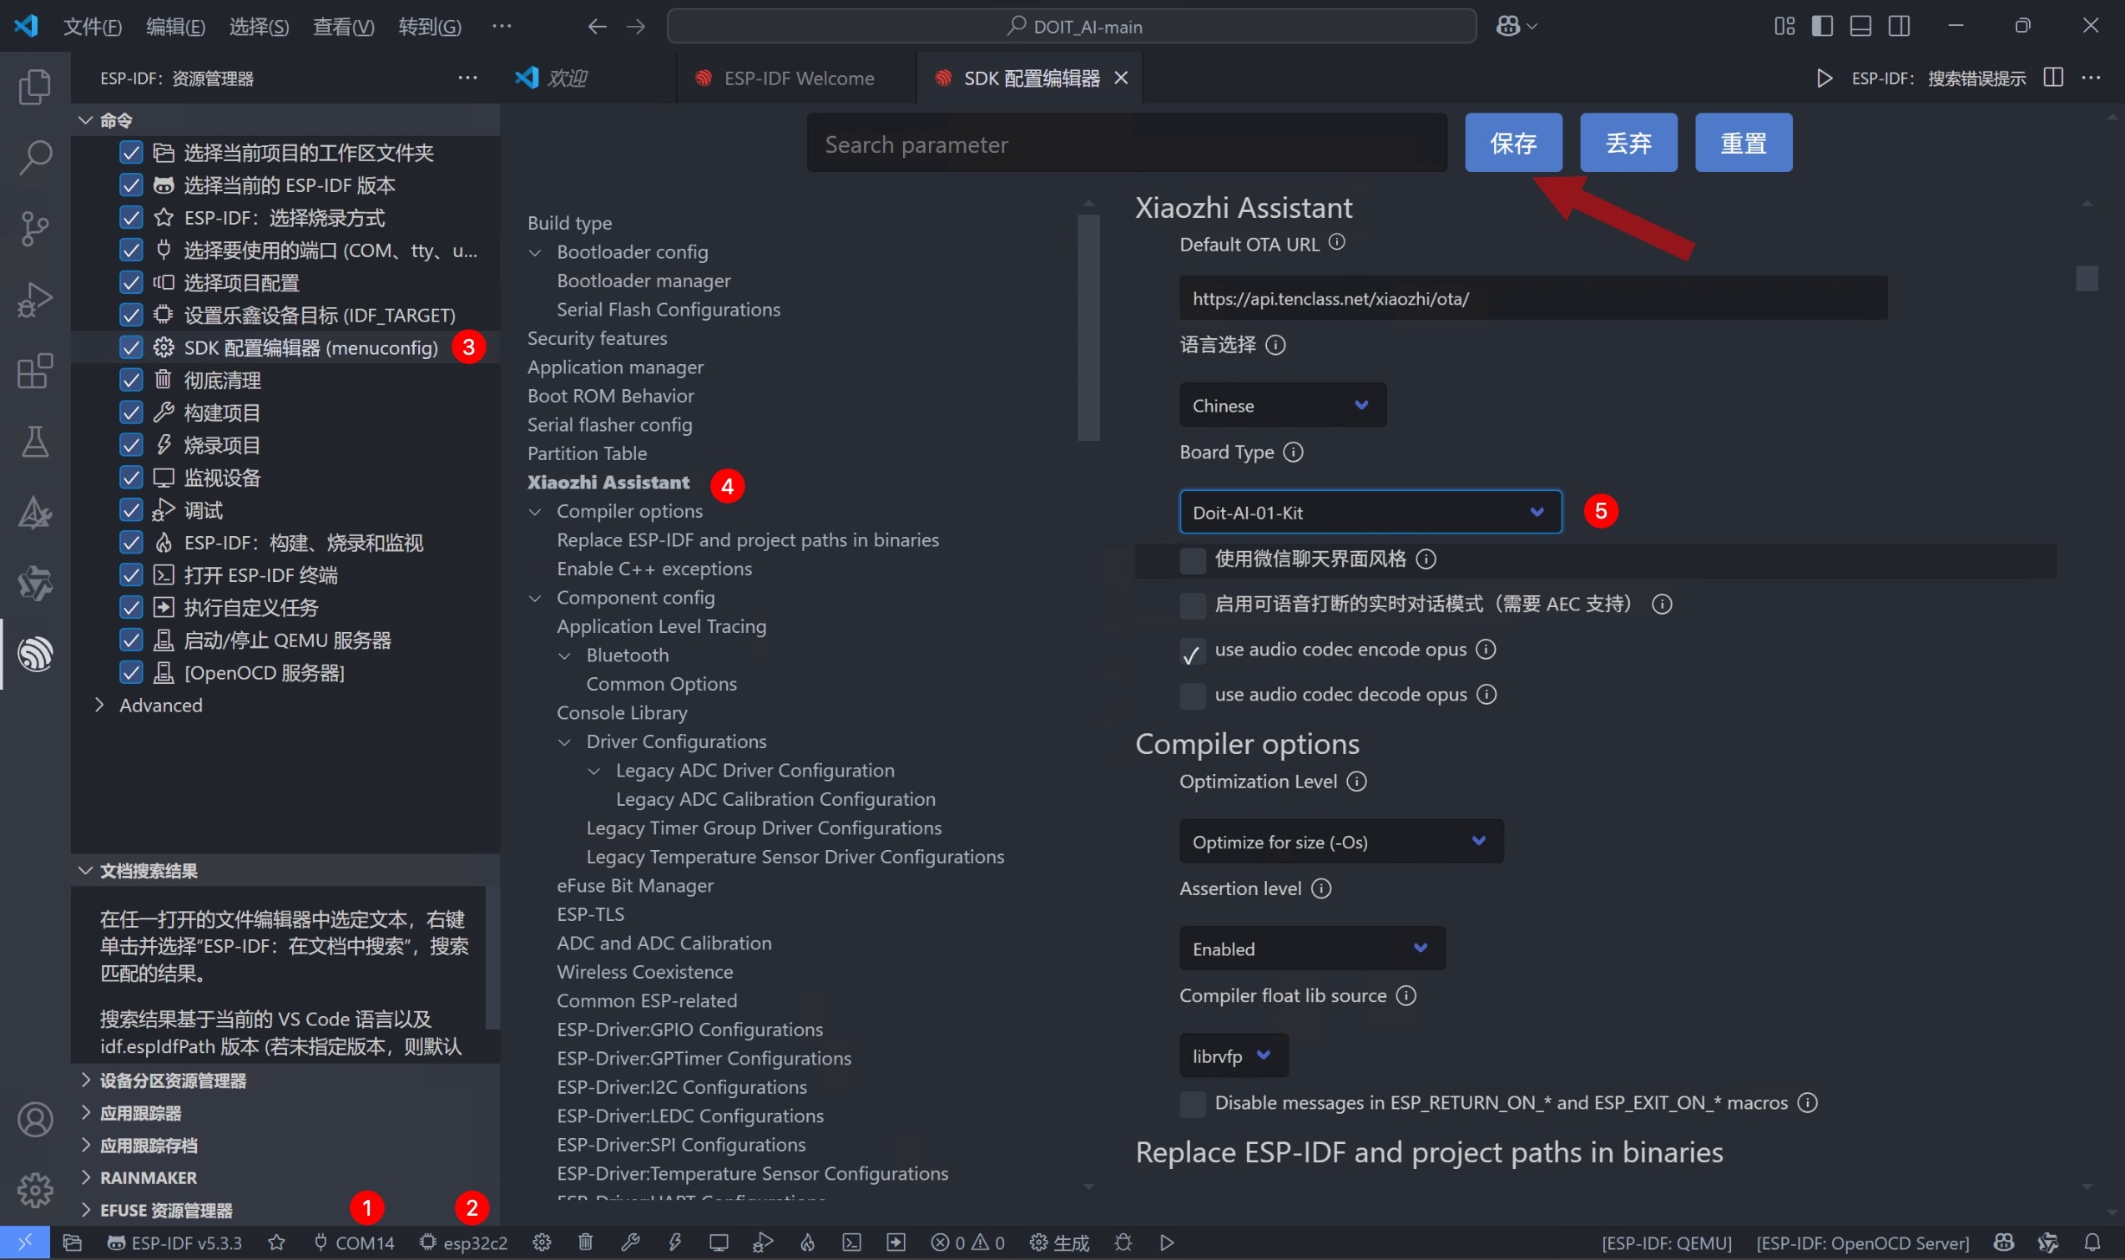Open the Source Control view icon
Screen dimensions: 2125x1260
35,229
